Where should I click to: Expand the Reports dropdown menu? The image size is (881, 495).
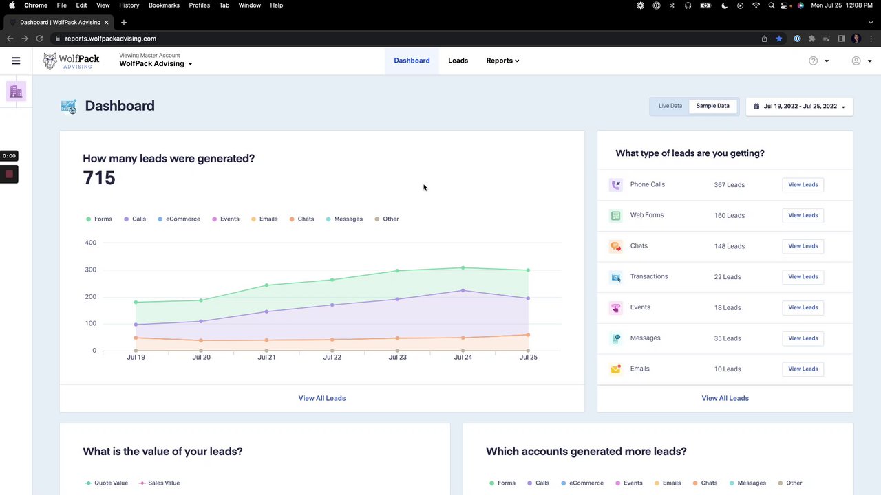[502, 60]
